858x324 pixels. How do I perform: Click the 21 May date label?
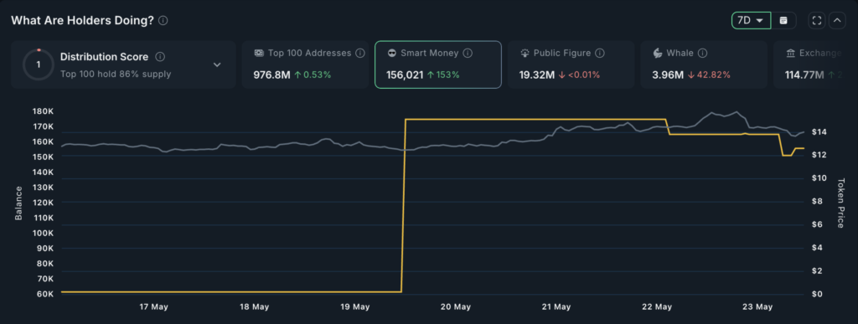click(x=556, y=307)
